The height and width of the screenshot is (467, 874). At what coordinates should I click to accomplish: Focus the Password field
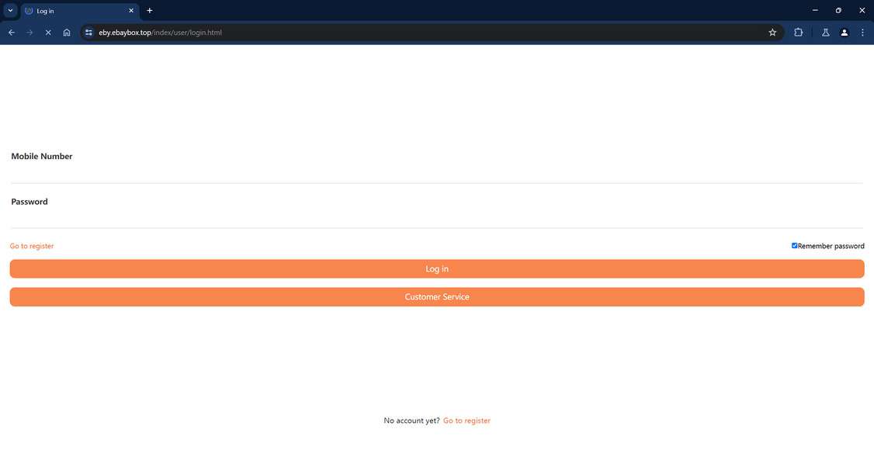pyautogui.click(x=437, y=219)
